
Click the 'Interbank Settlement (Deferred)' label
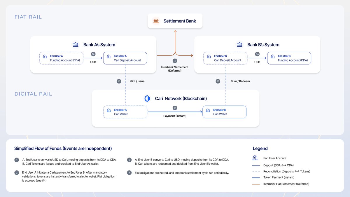[175, 69]
